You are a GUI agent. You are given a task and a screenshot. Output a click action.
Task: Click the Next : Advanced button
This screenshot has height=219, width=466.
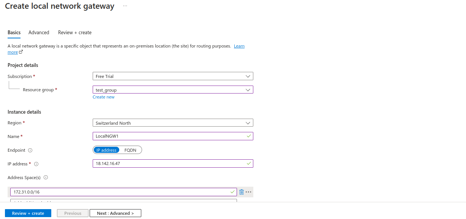(x=115, y=213)
